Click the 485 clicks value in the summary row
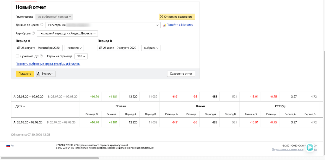The height and width of the screenshot is (160, 325). (x=214, y=97)
